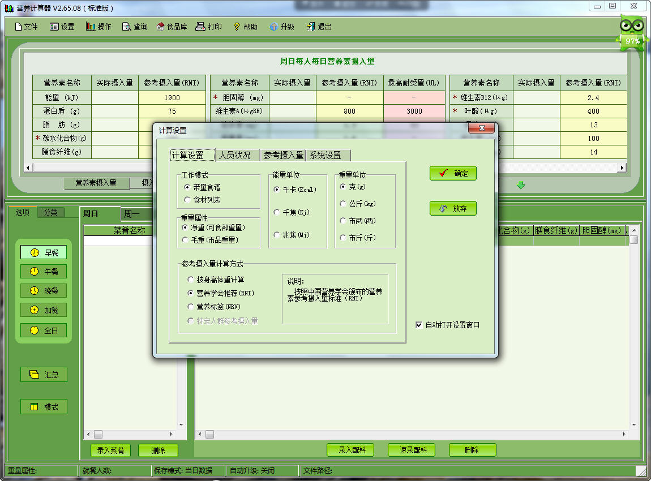Click the 设置 (Settings) toolbar icon
The height and width of the screenshot is (481, 651).
tap(62, 27)
